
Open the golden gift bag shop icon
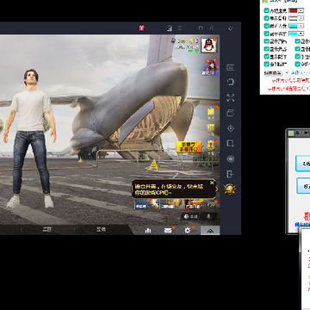tap(211, 113)
